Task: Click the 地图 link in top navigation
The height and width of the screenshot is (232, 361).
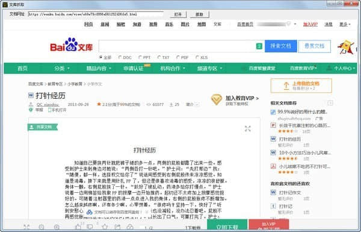Action: (202, 24)
